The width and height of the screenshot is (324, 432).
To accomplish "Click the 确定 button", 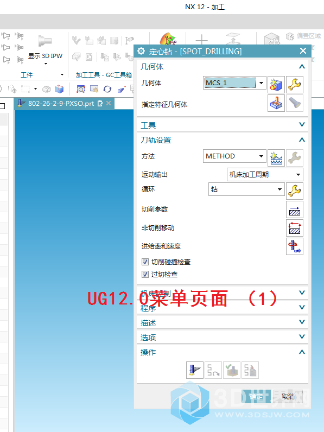I will (x=256, y=397).
